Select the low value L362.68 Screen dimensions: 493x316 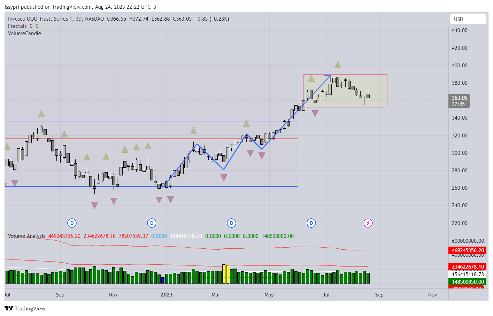pyautogui.click(x=161, y=19)
